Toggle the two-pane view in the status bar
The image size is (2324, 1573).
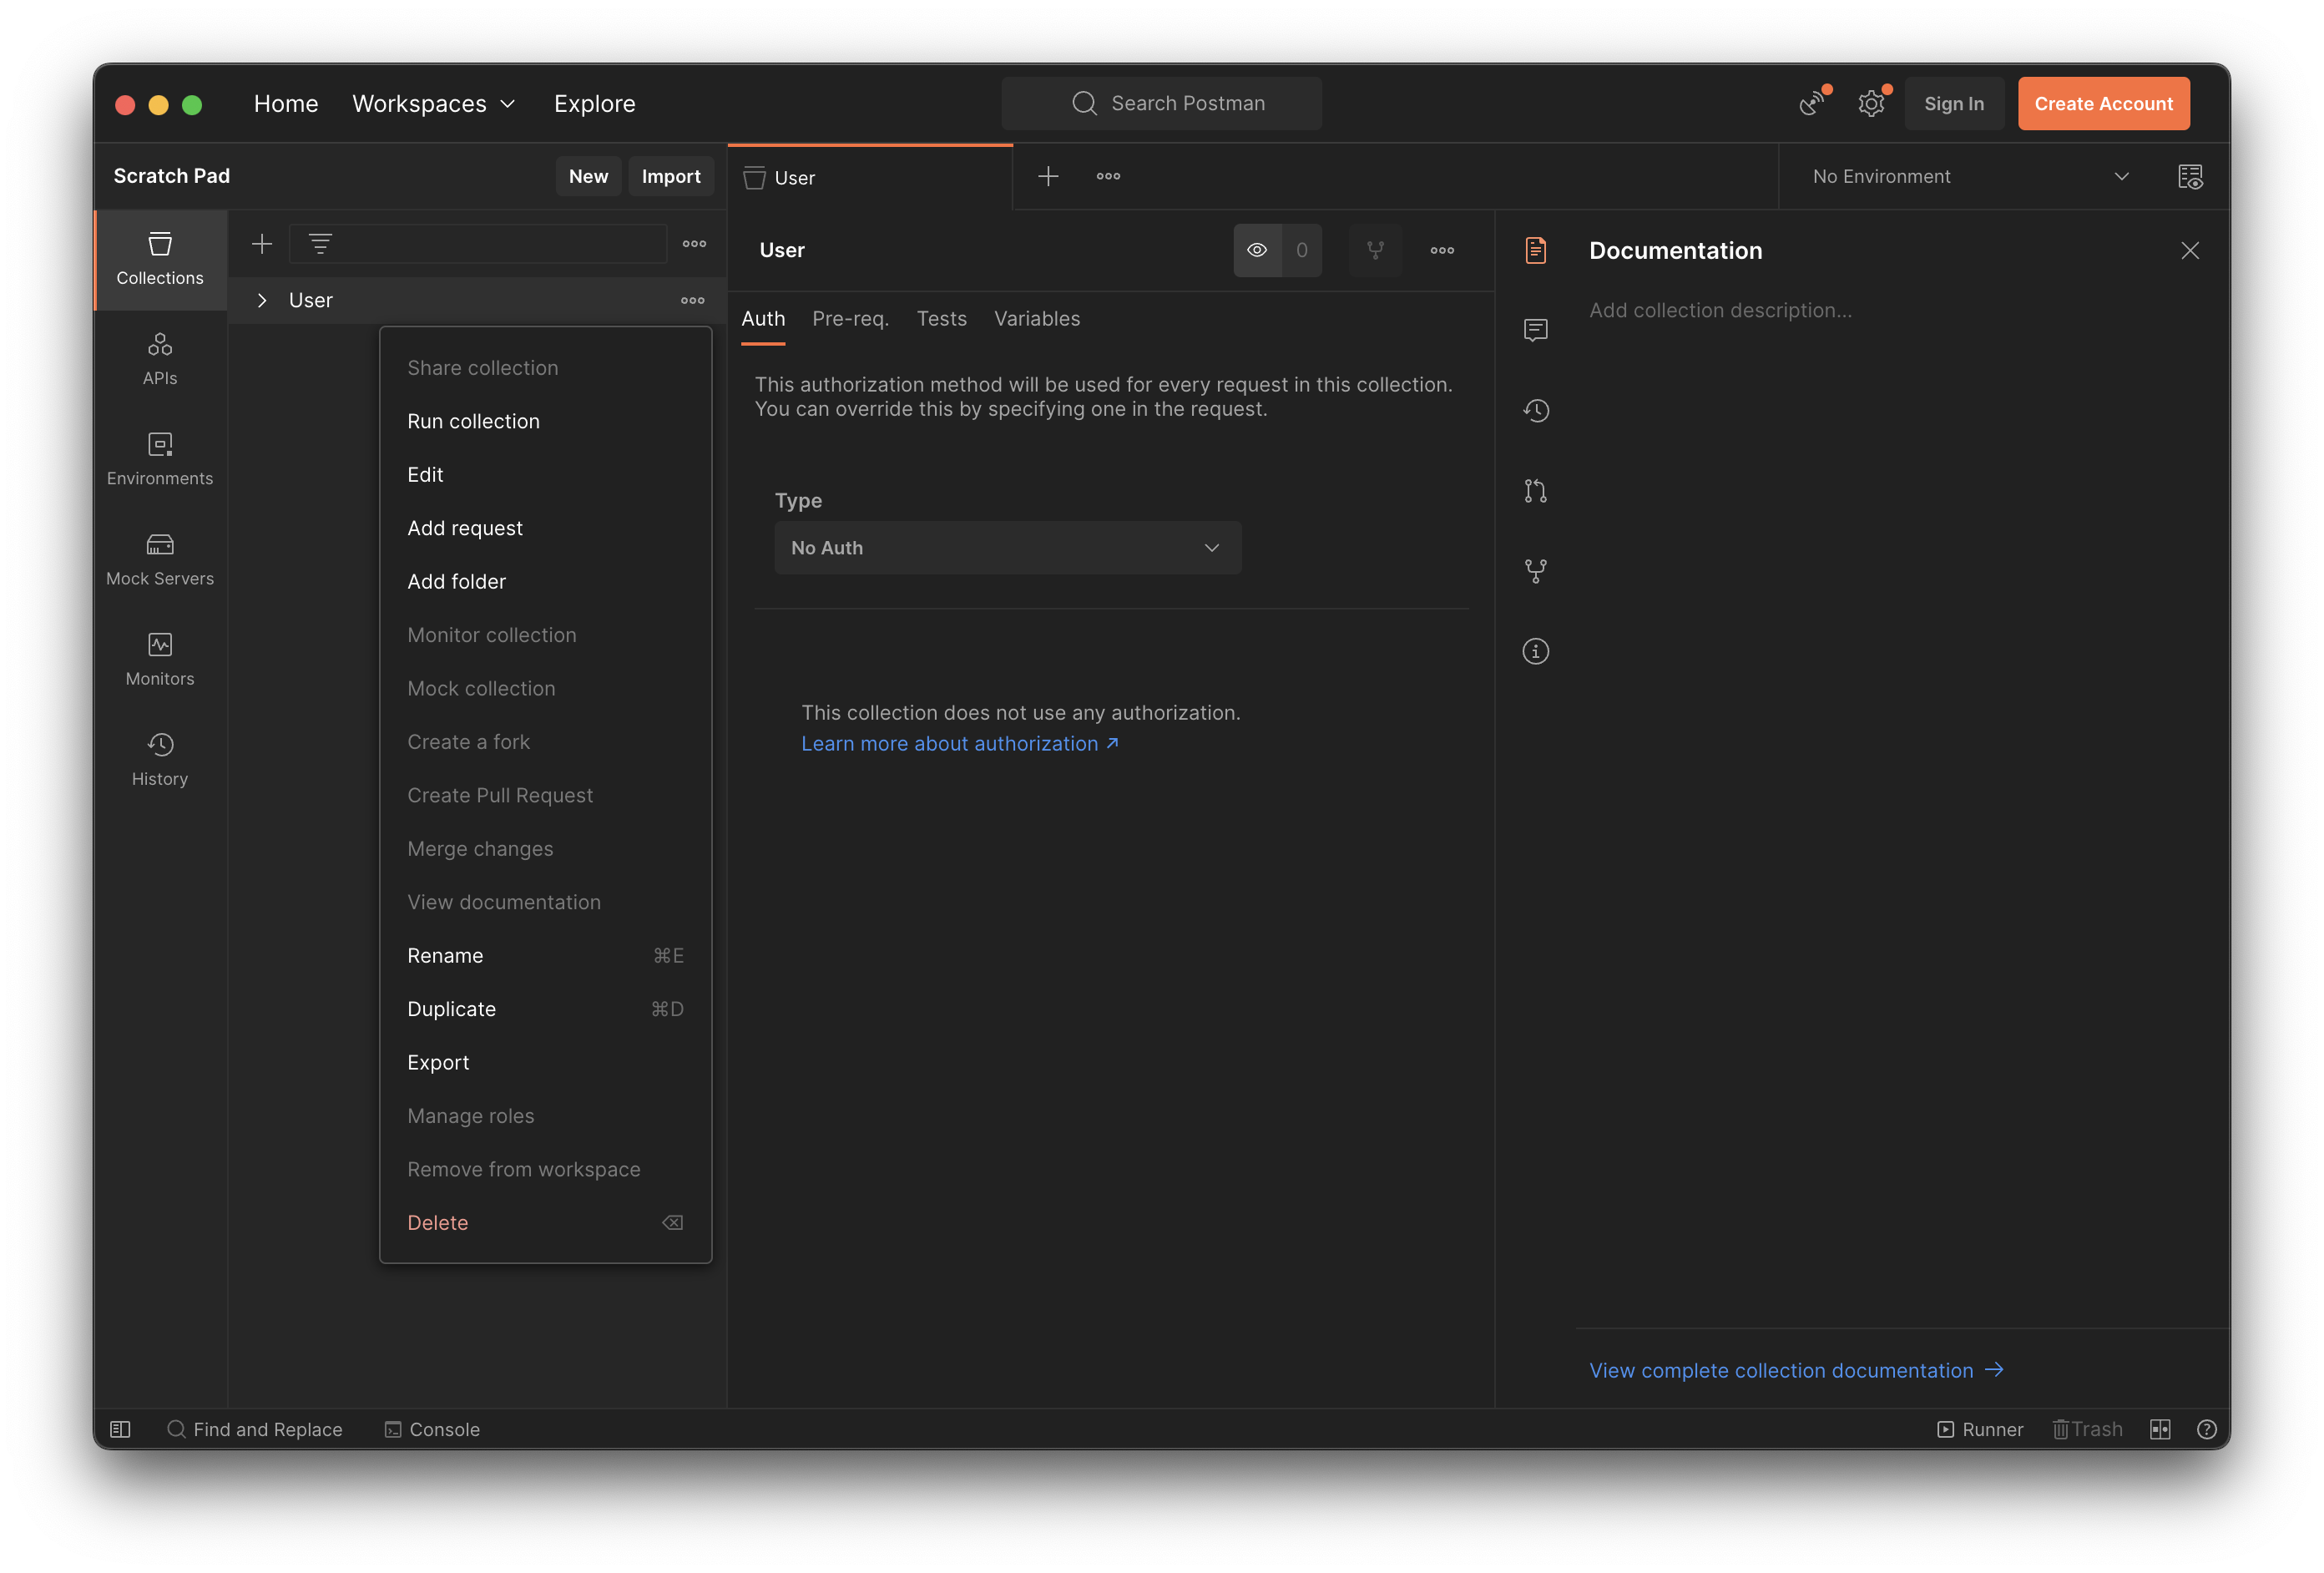click(x=2160, y=1429)
